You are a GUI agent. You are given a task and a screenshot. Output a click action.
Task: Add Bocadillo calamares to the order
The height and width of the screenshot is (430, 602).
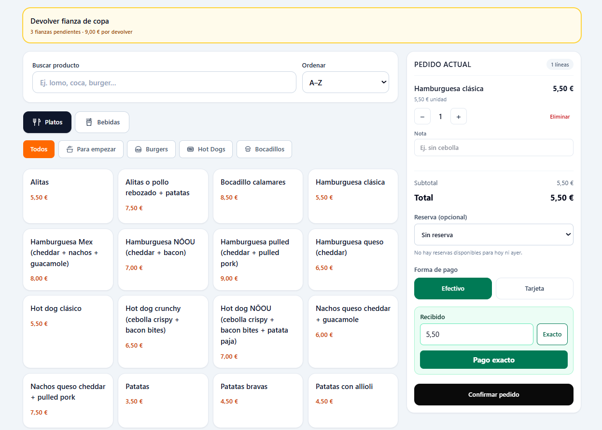258,196
